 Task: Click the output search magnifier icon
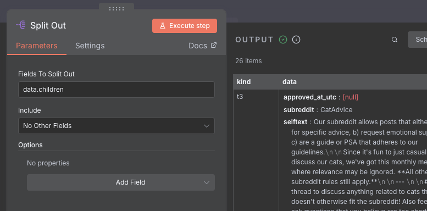(395, 40)
